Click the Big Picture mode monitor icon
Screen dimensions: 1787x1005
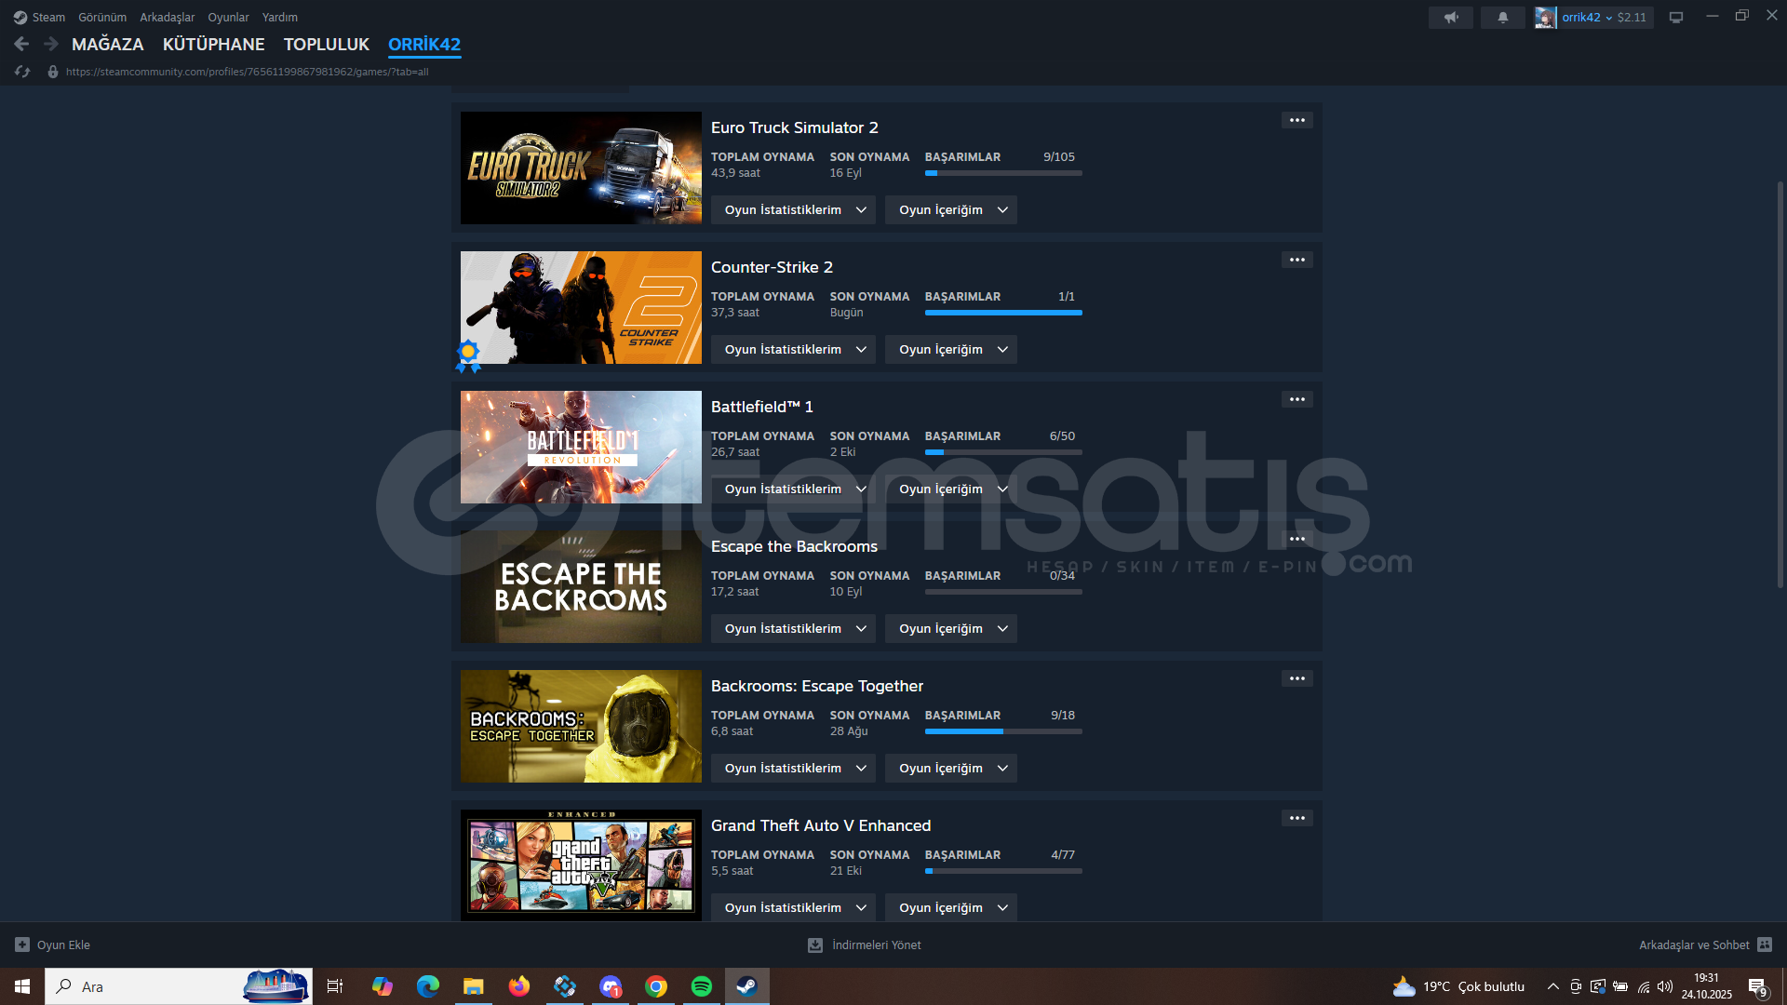(1675, 17)
